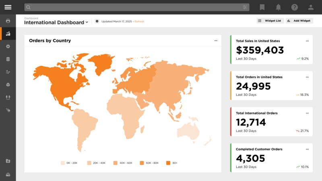Open the bookmark icon in top bar
The height and width of the screenshot is (181, 322).
click(x=262, y=7)
